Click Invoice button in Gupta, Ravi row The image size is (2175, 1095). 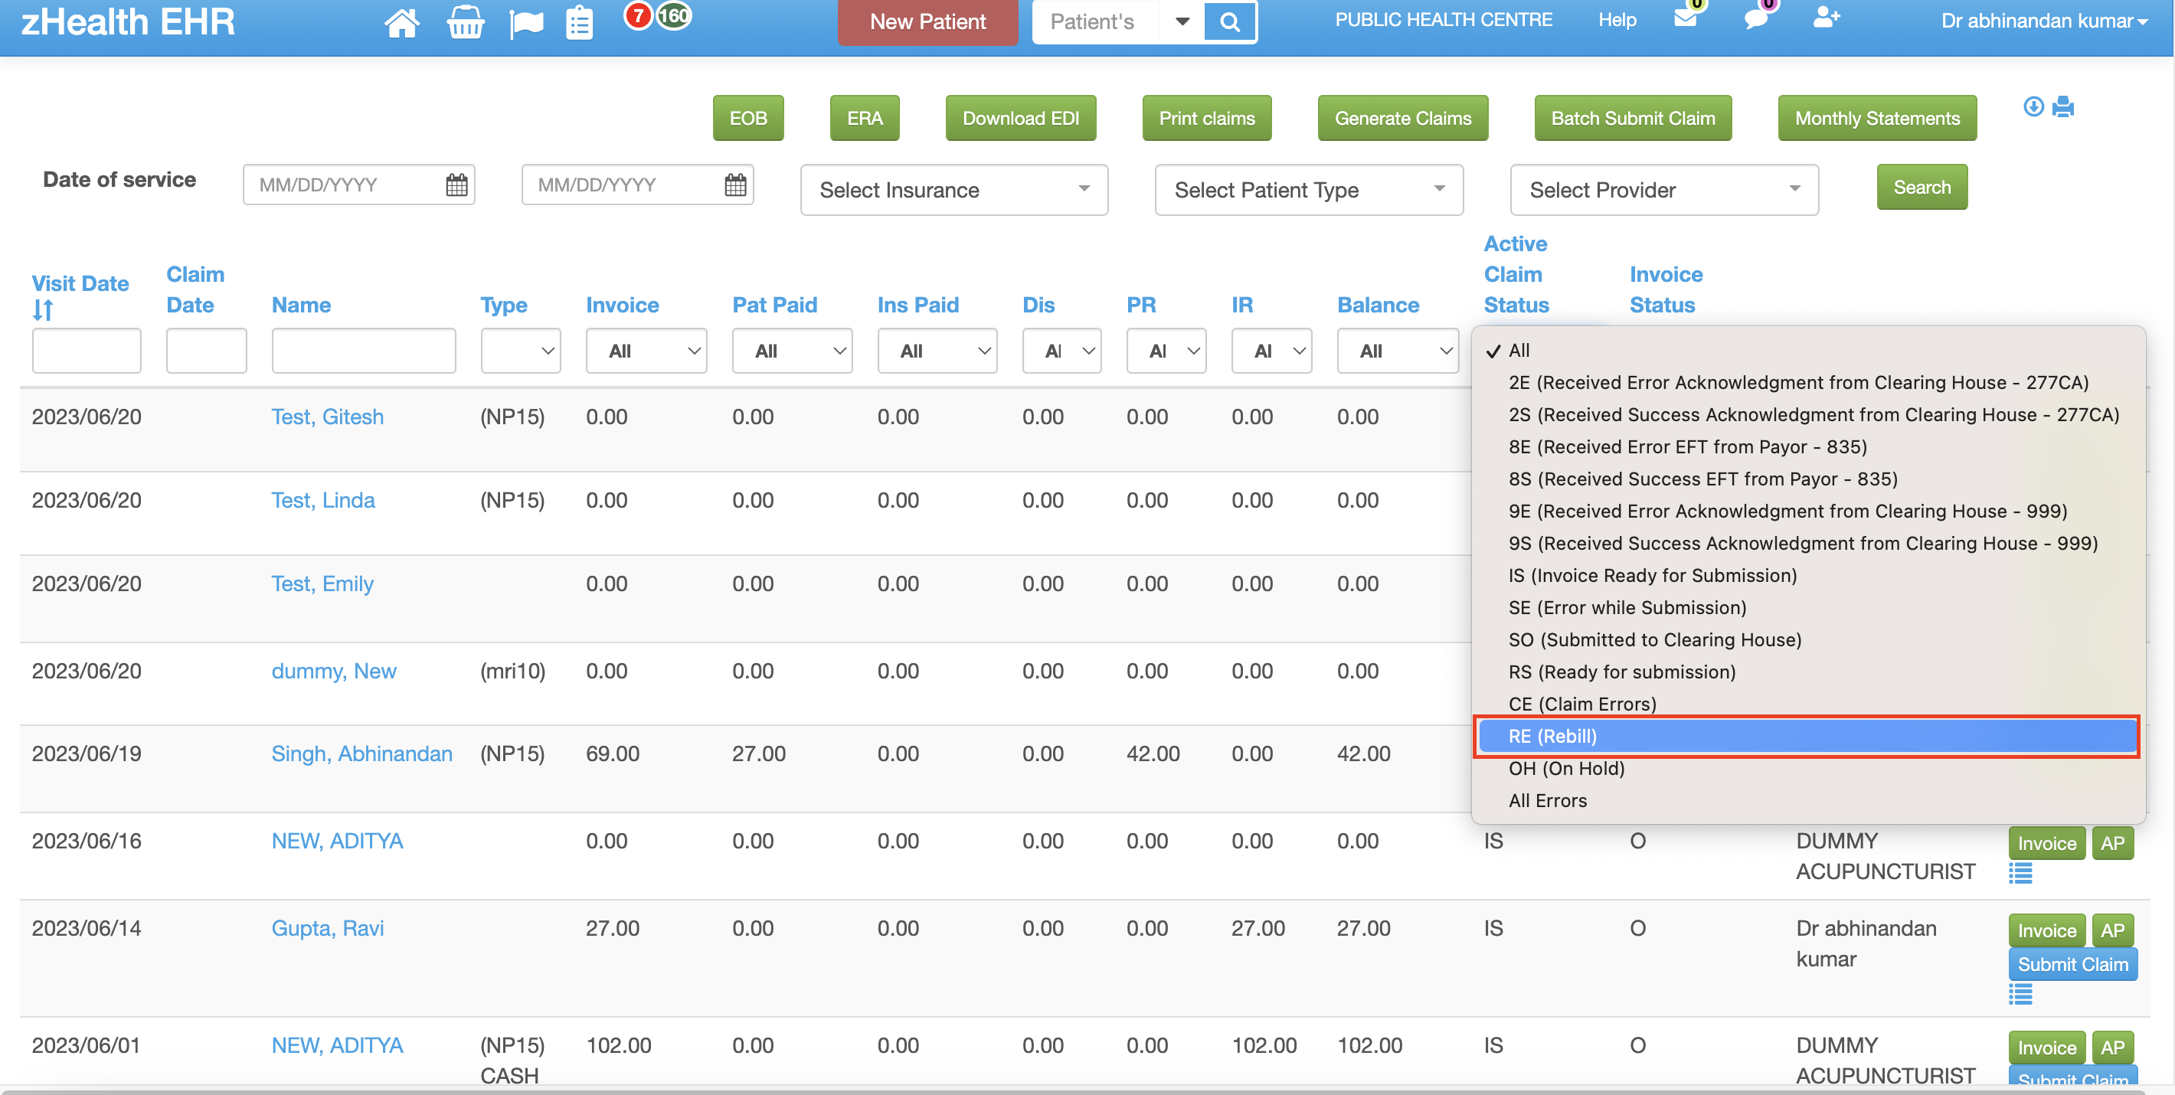pos(2046,930)
